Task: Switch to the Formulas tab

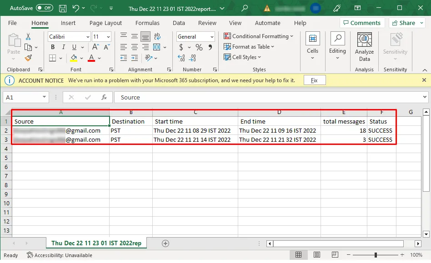Action: 147,23
